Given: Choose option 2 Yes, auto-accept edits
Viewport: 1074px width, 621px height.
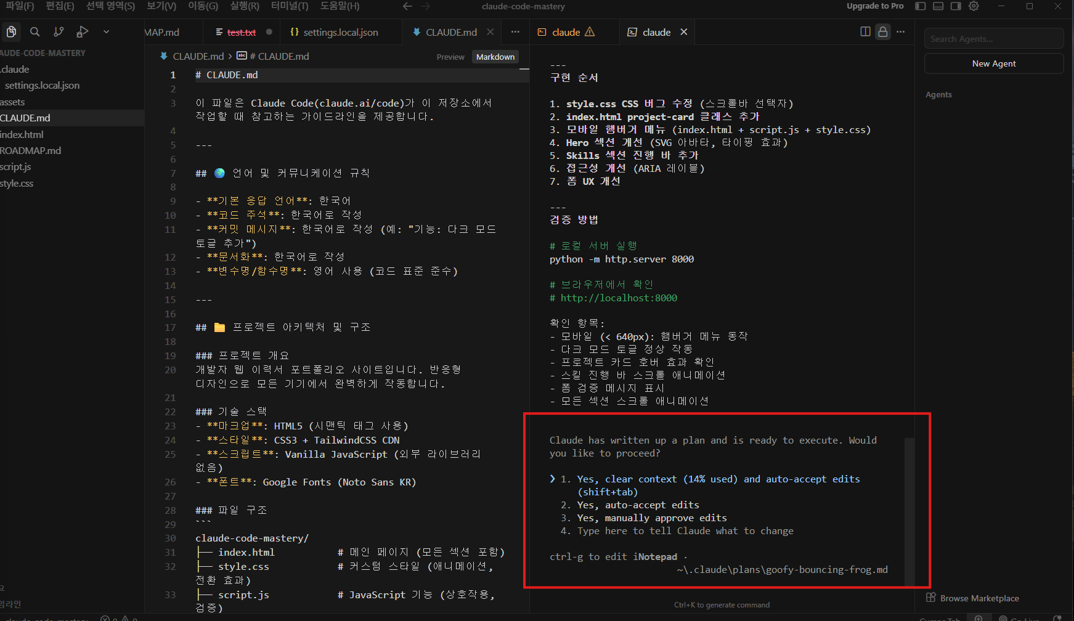Looking at the screenshot, I should click(638, 505).
